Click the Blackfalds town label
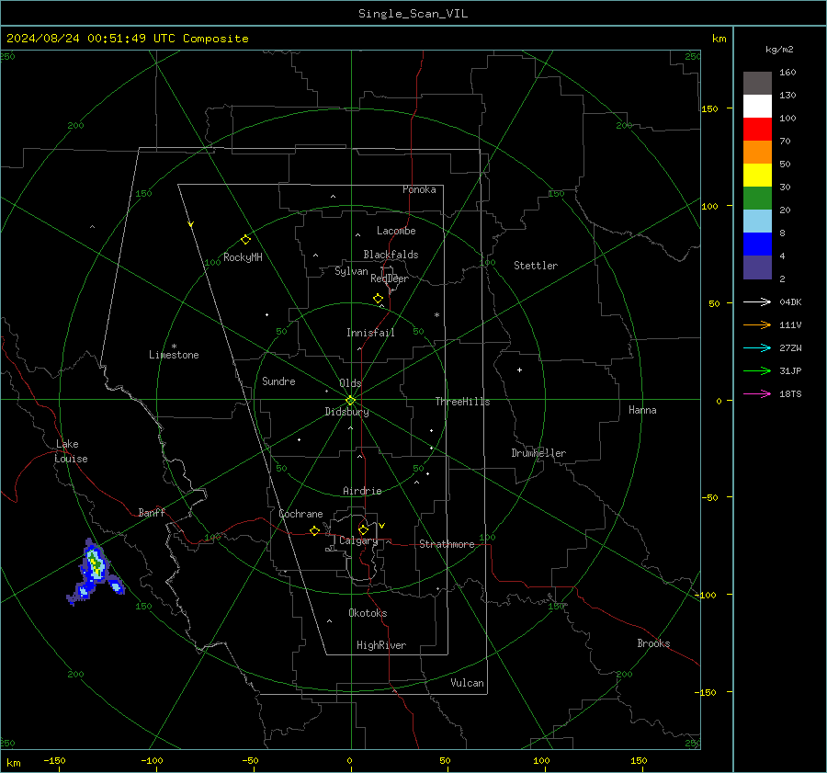This screenshot has width=827, height=773. coord(391,255)
